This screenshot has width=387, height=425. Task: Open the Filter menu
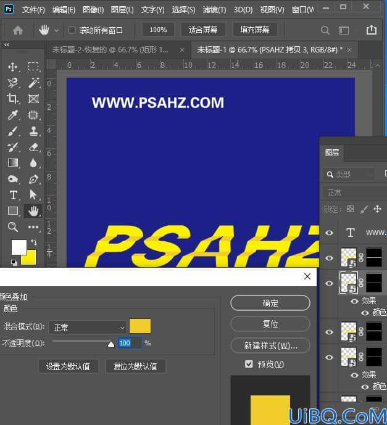pyautogui.click(x=214, y=10)
